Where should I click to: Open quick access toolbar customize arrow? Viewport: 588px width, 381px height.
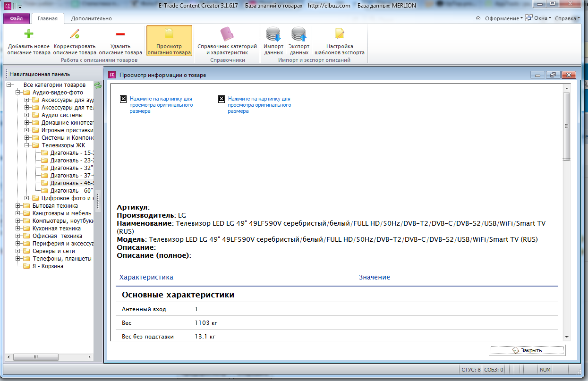pos(20,7)
